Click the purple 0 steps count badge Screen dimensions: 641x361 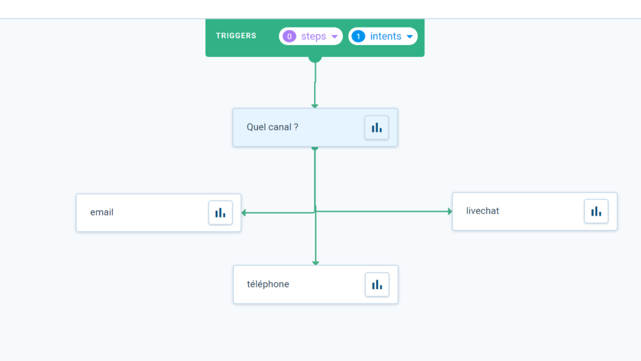[x=289, y=36]
